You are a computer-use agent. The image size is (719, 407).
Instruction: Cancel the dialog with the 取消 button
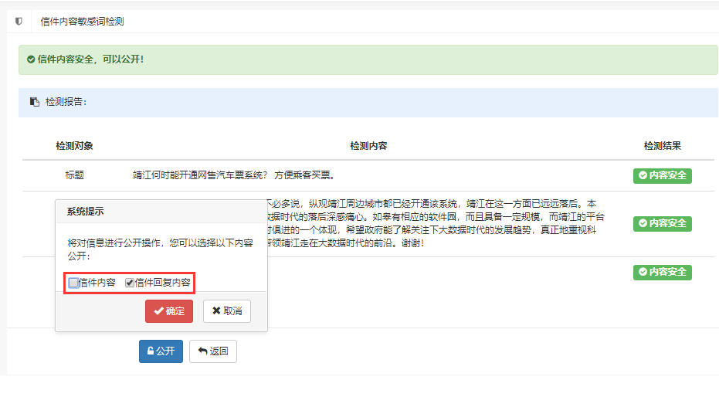pyautogui.click(x=226, y=311)
